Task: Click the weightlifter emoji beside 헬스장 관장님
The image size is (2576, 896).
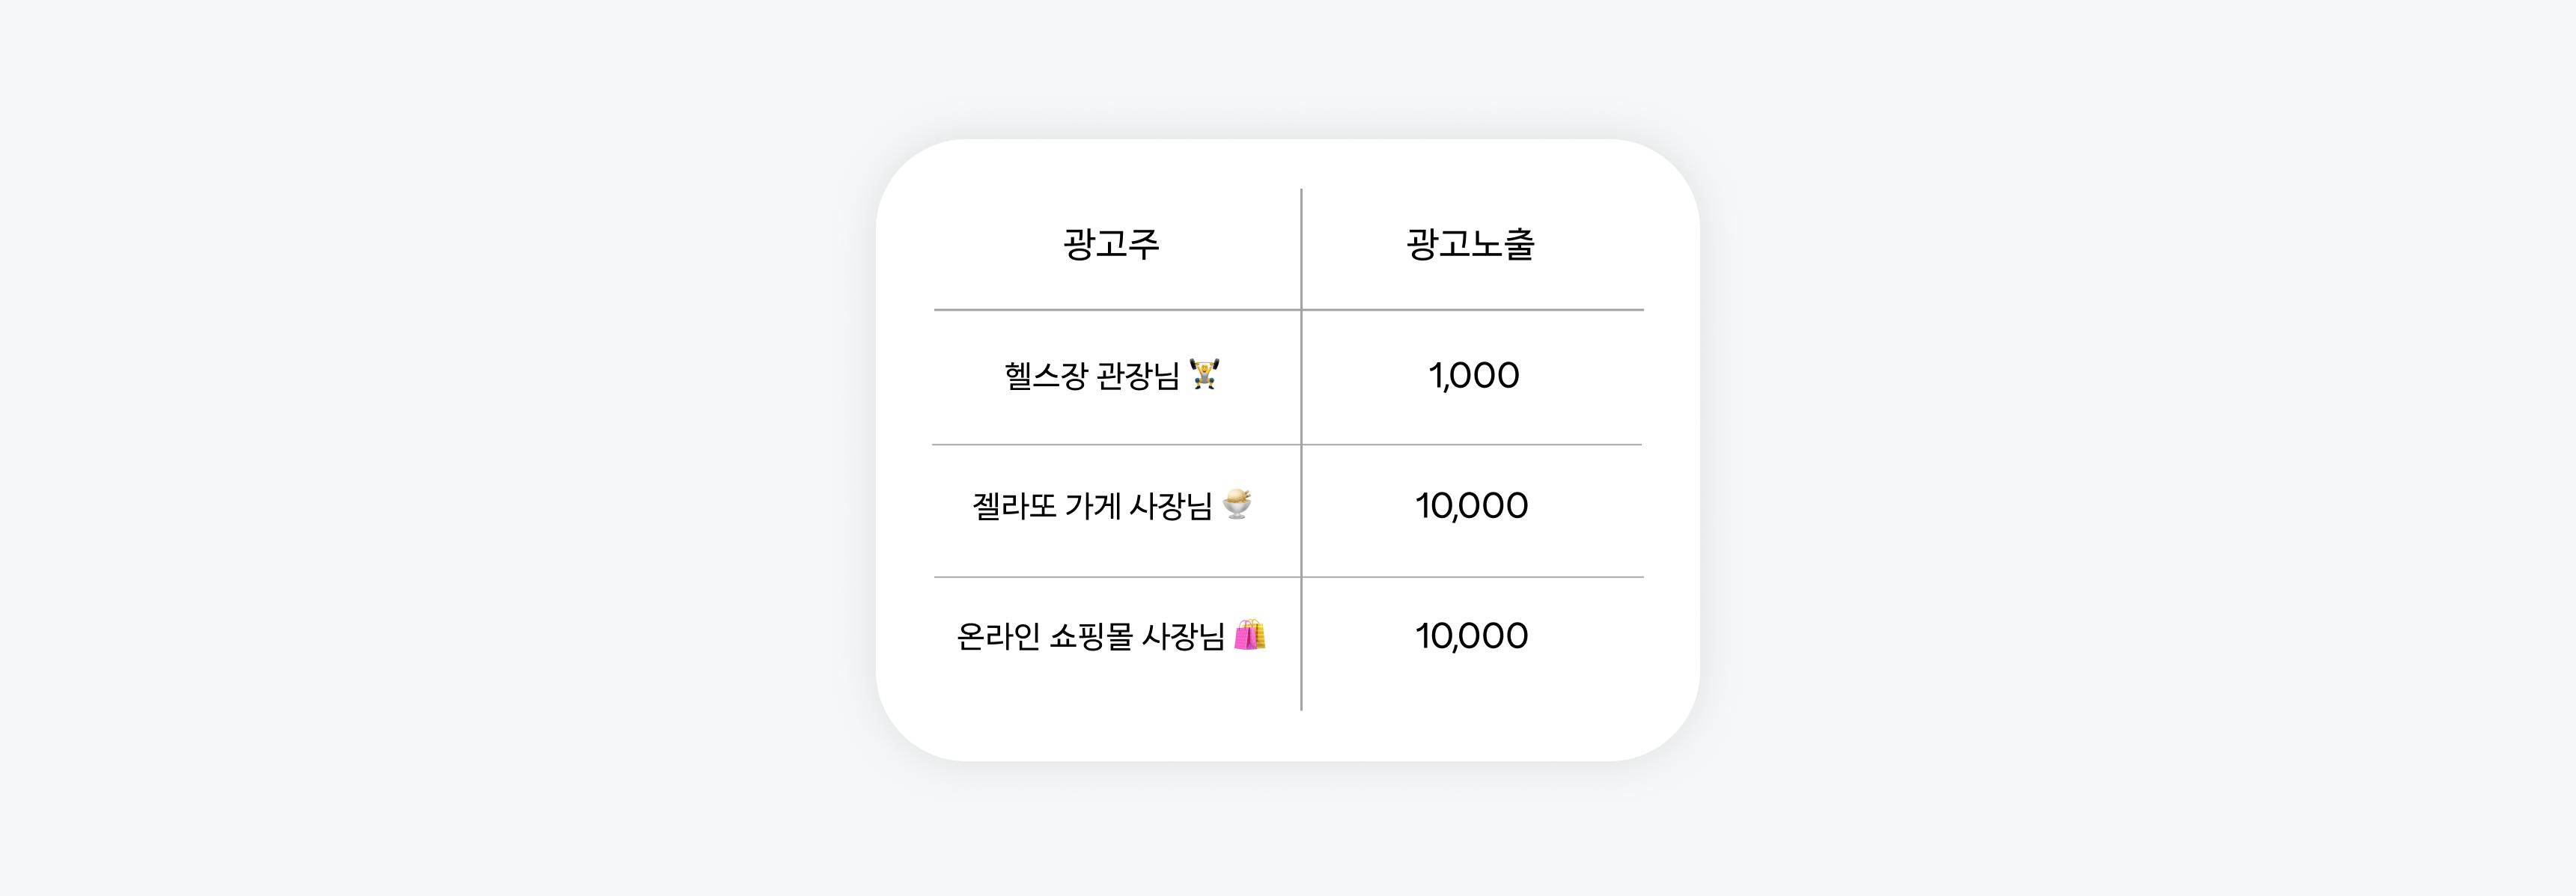Action: pyautogui.click(x=1204, y=375)
